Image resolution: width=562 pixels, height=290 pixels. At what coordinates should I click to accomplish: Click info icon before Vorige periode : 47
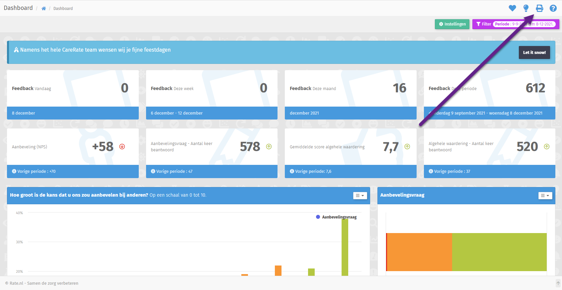tap(153, 171)
